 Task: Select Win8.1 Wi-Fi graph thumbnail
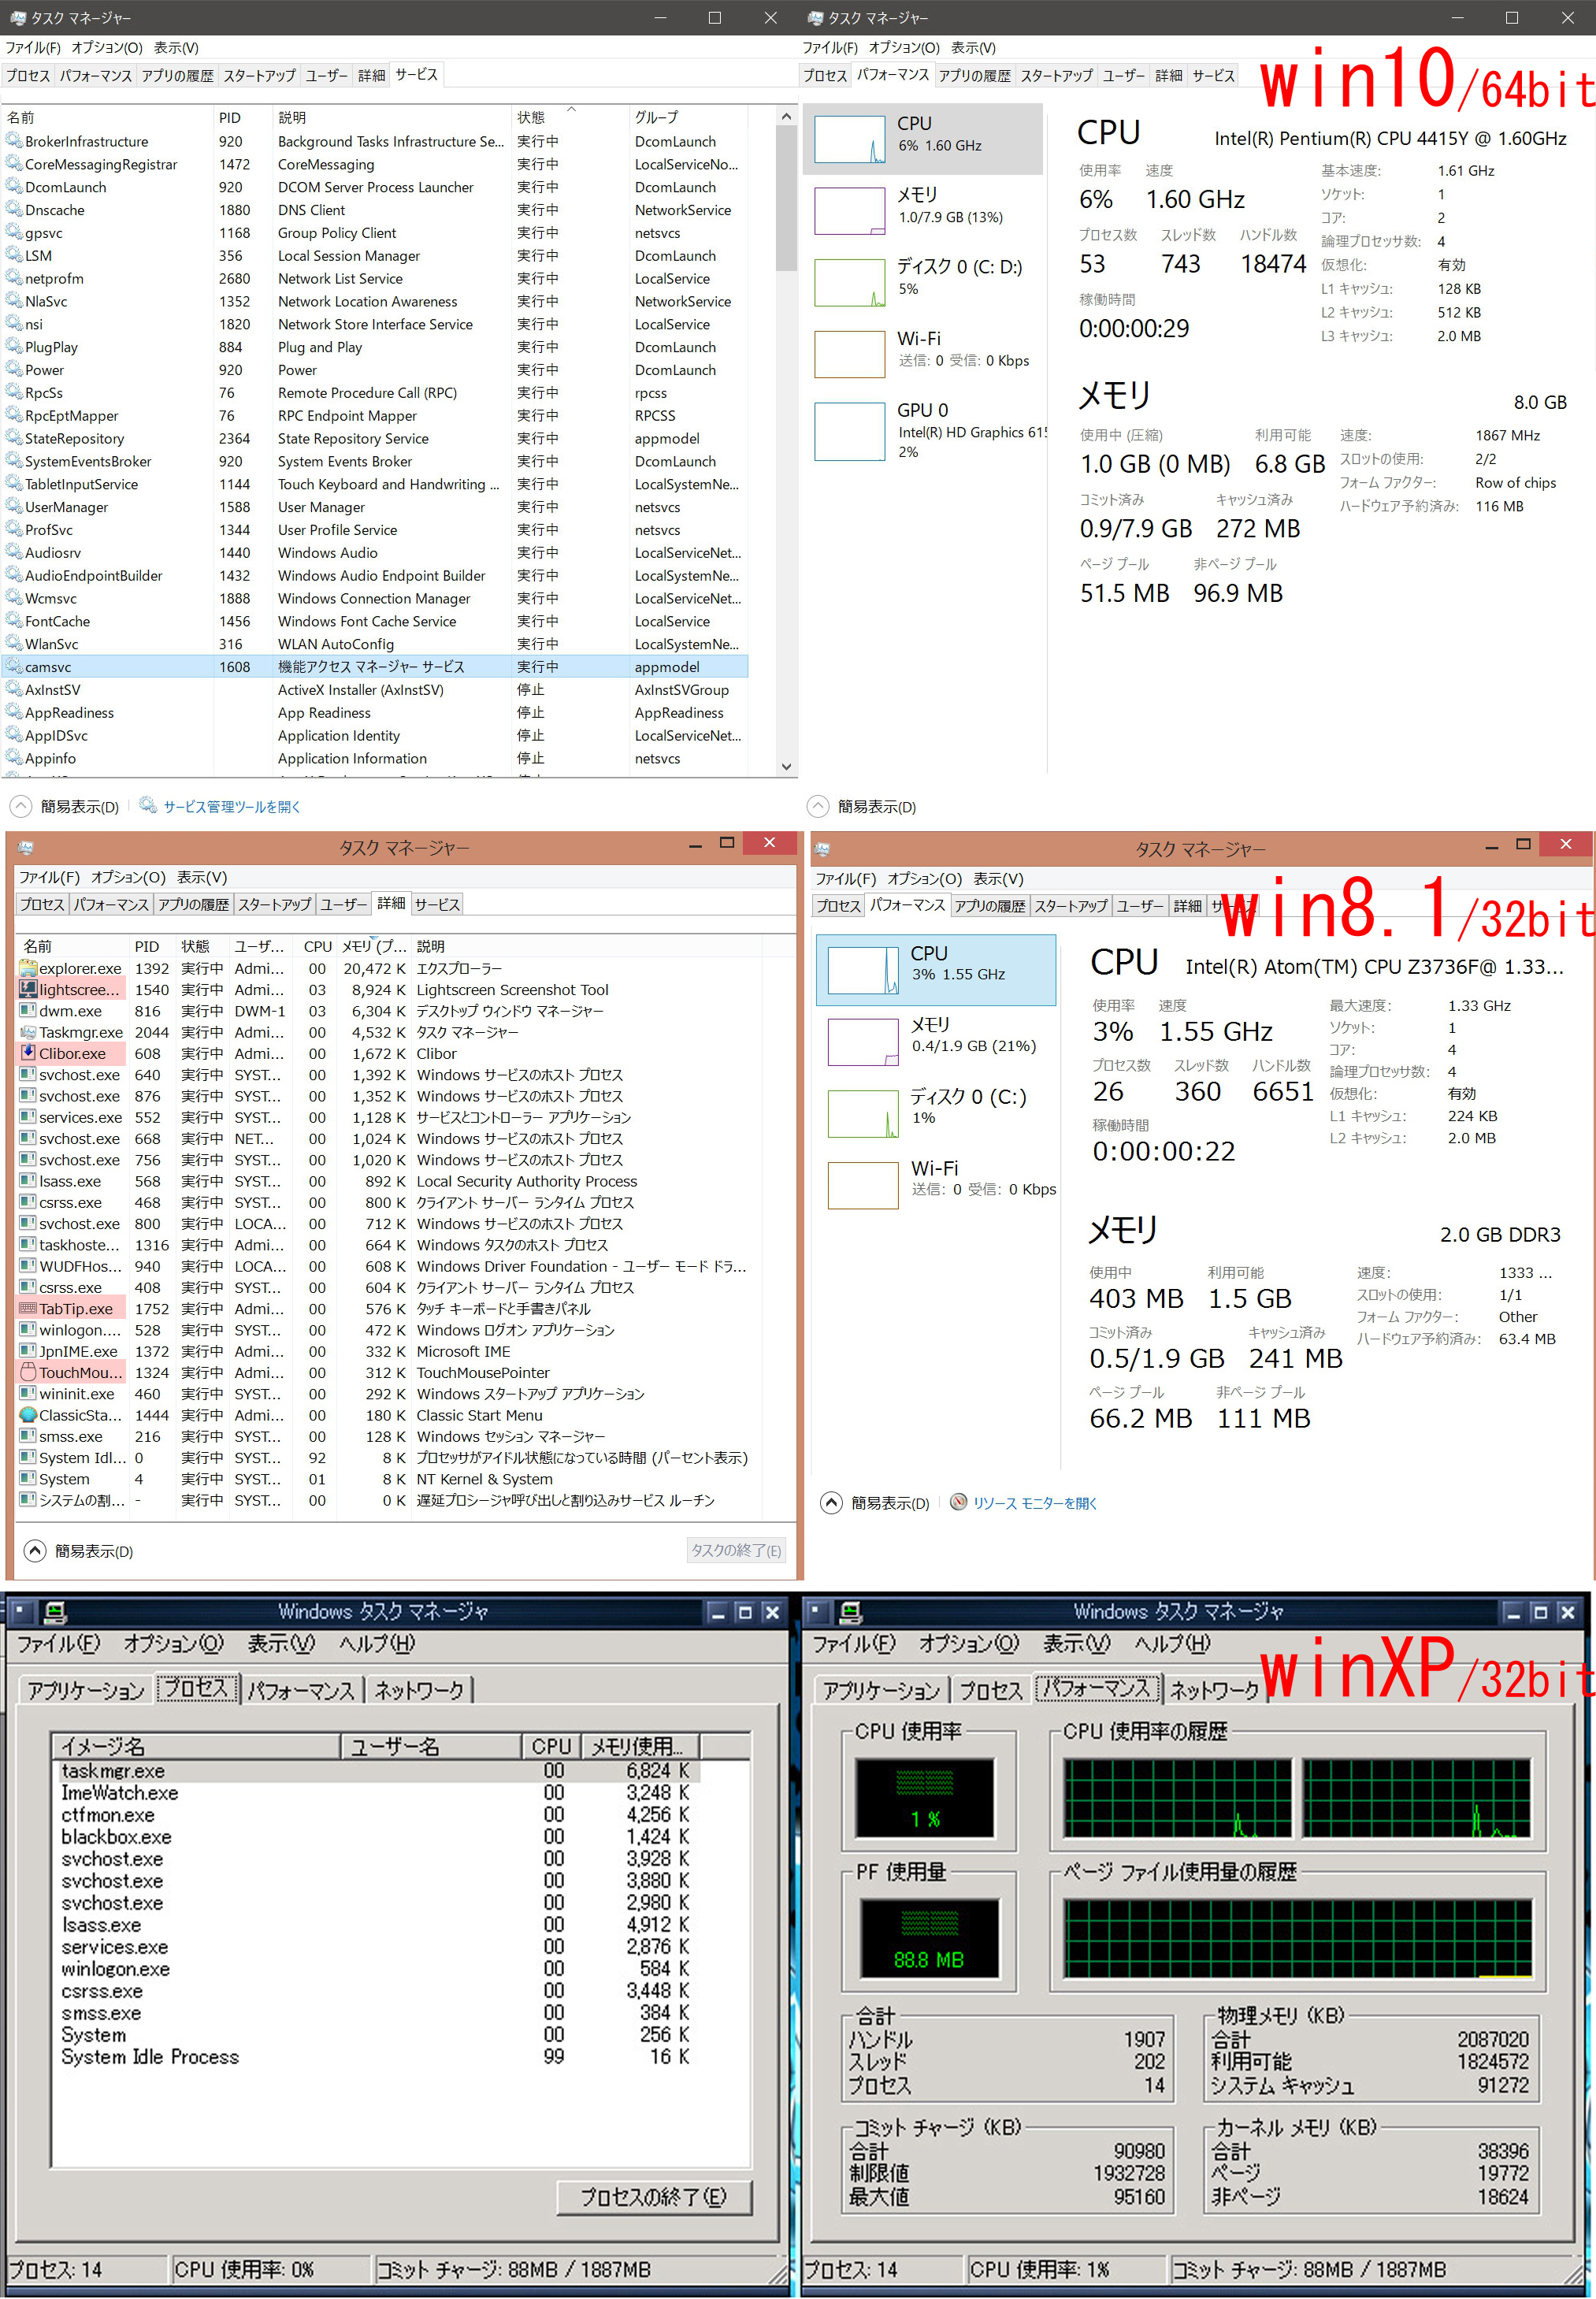(x=863, y=1185)
